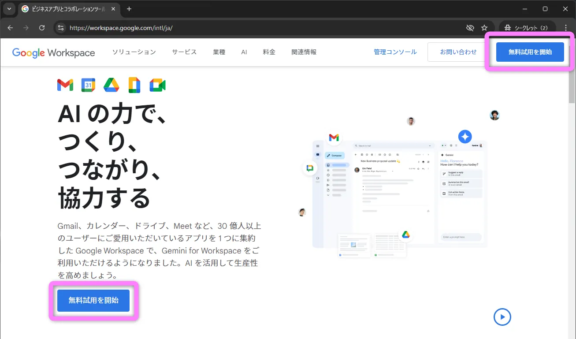This screenshot has width=576, height=339.
Task: Click the Google Meet icon above the headline
Action: tap(157, 85)
